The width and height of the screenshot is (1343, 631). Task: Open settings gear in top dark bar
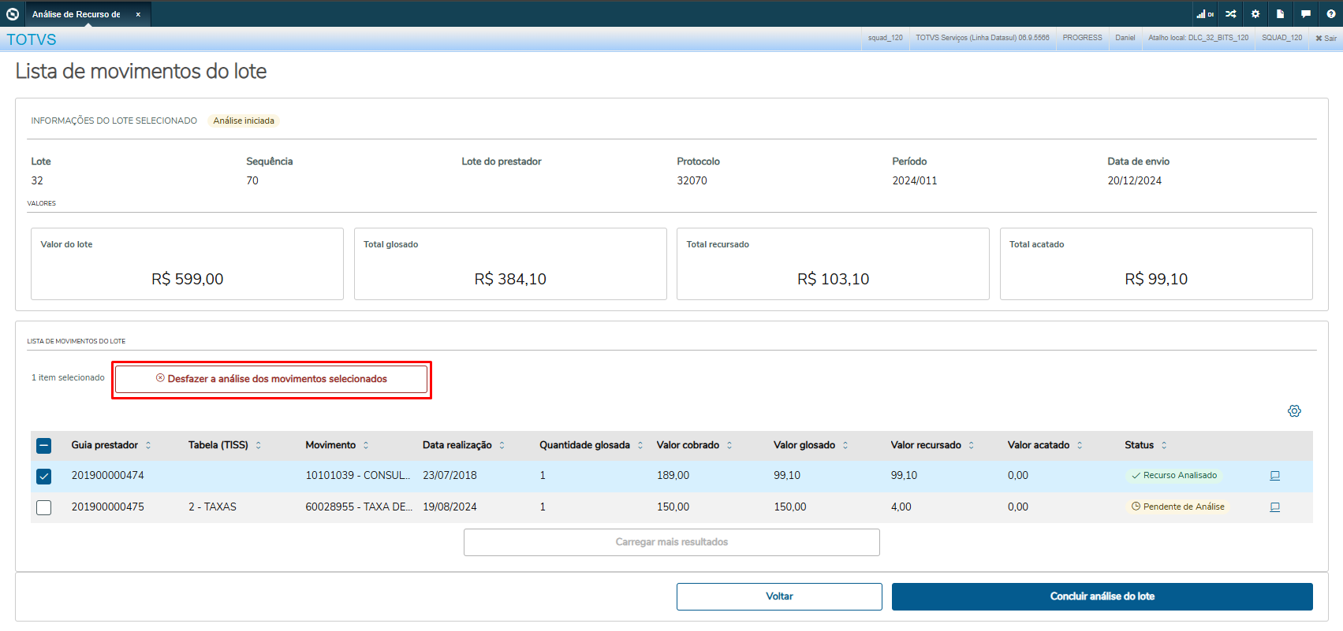click(x=1255, y=13)
